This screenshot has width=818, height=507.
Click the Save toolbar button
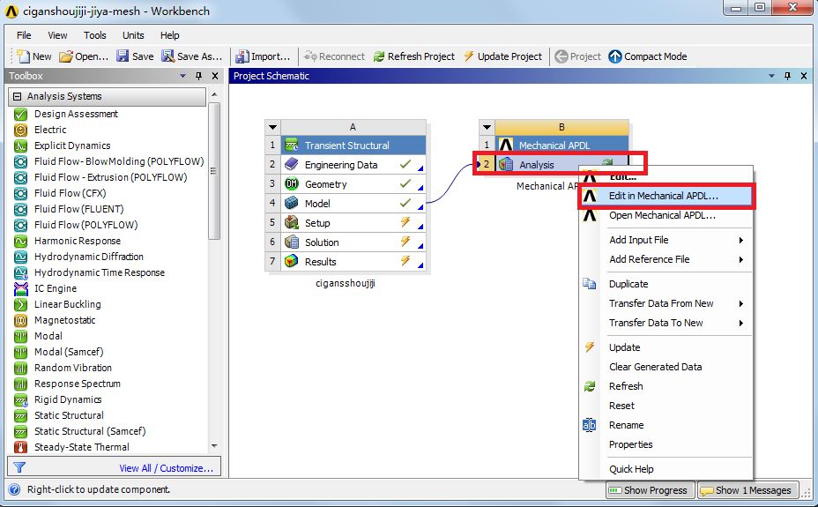coord(135,56)
